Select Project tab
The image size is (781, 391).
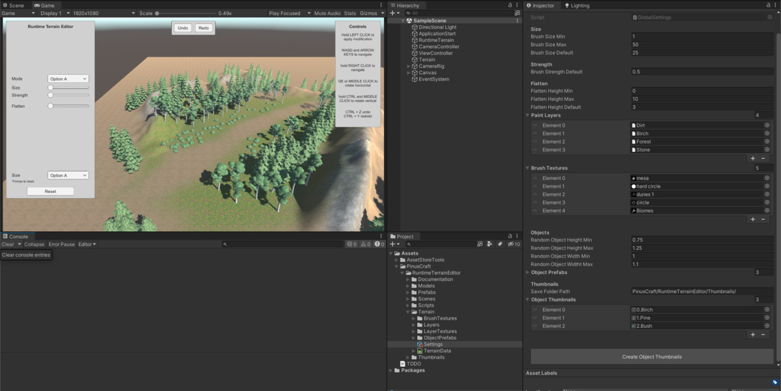(402, 236)
